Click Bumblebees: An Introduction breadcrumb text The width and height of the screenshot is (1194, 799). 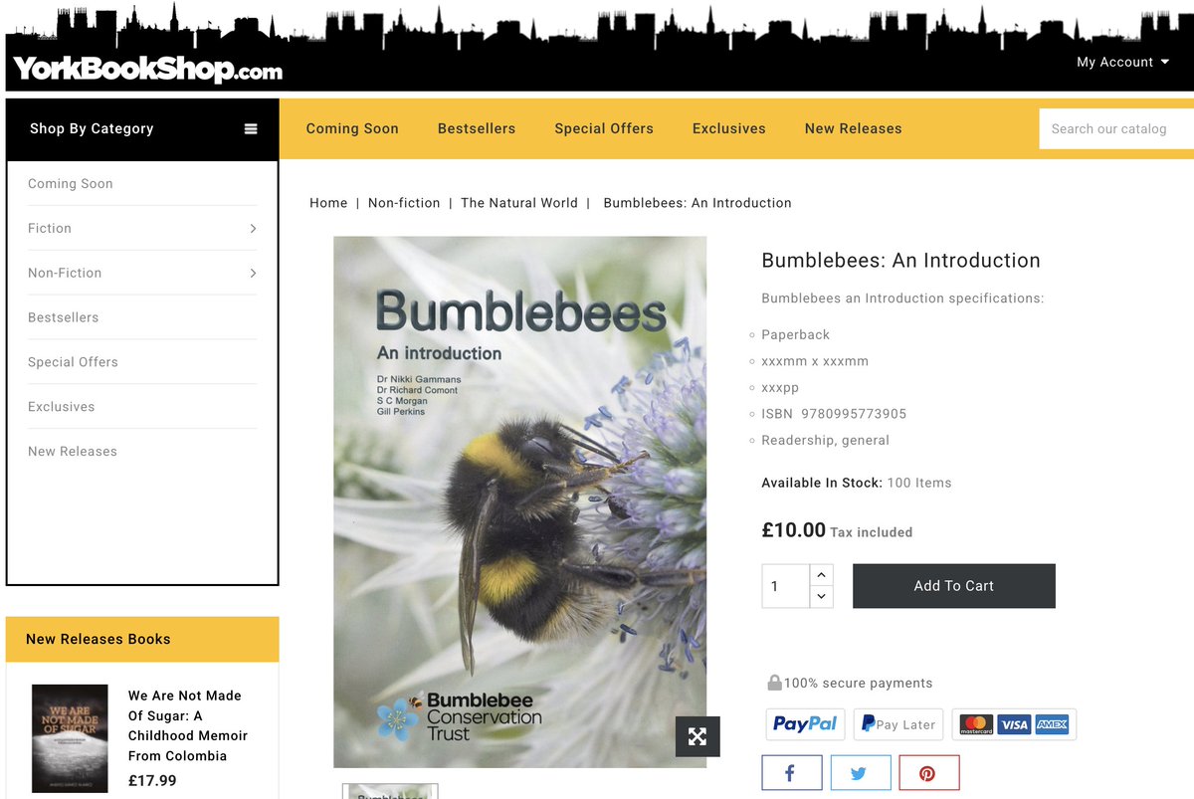(x=697, y=203)
